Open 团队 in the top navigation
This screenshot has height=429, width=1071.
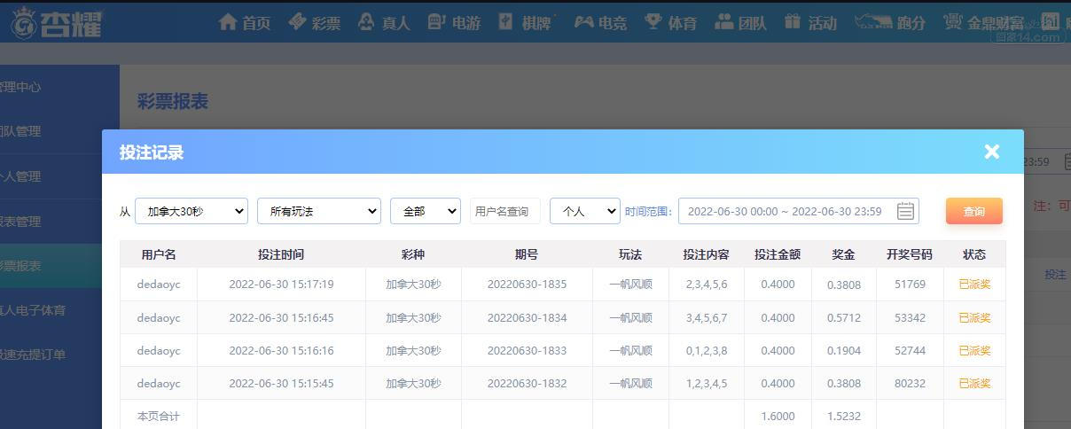coord(752,23)
